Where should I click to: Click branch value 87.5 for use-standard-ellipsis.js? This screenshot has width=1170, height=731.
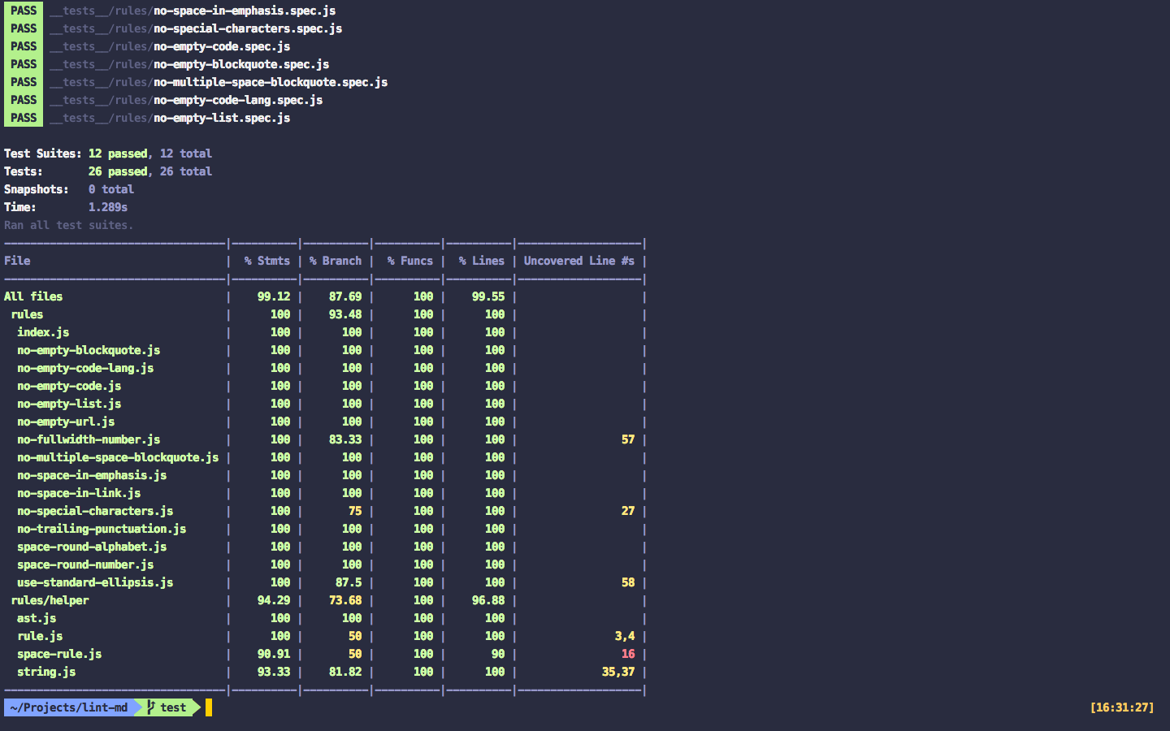point(349,582)
